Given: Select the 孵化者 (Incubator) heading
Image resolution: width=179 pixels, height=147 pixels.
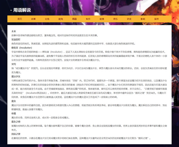Looking at the screenshot, I should pos(21,48).
